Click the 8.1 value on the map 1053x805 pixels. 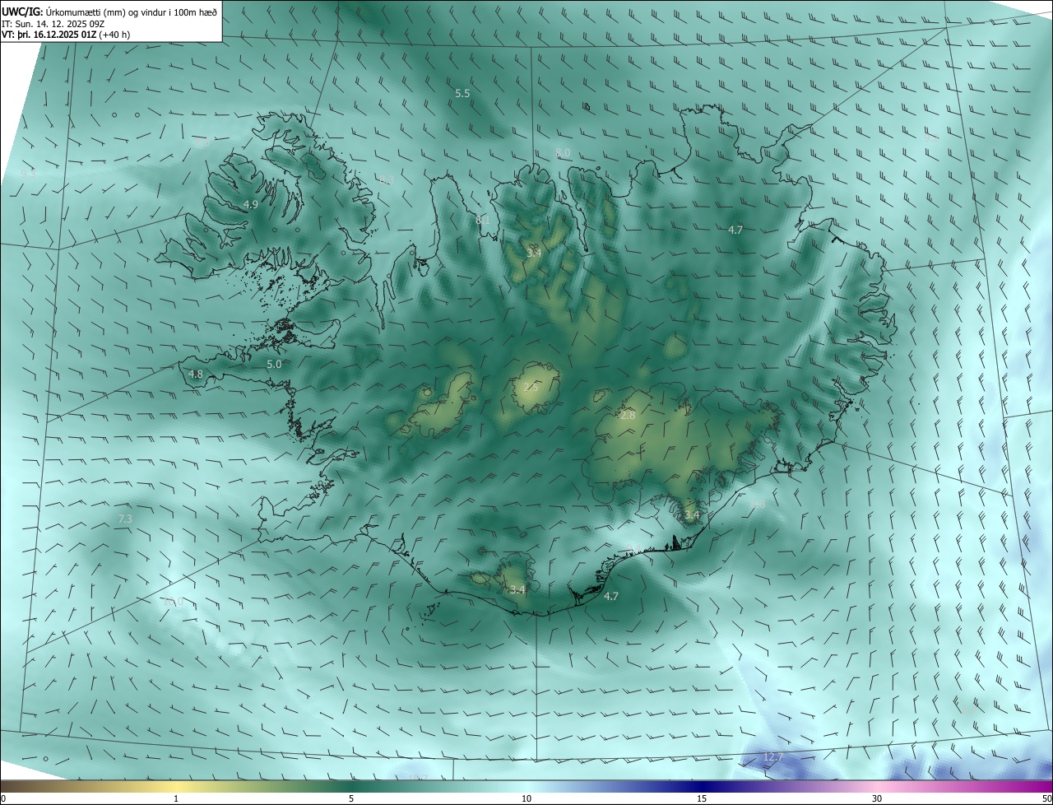483,220
